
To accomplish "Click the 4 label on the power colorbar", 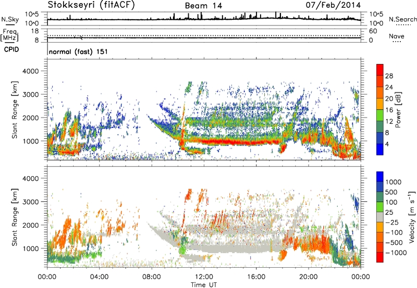I will click(387, 145).
